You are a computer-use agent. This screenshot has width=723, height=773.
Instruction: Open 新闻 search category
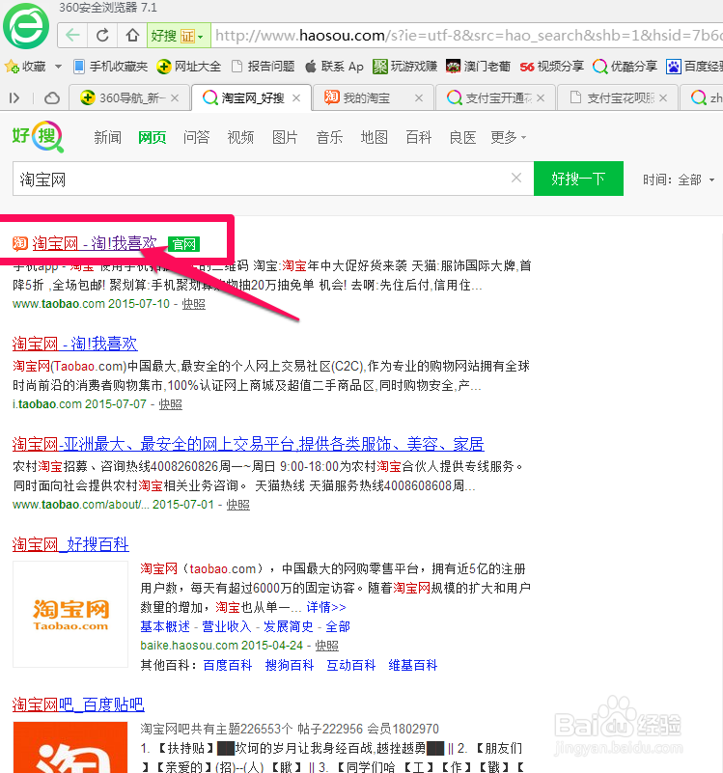pyautogui.click(x=107, y=137)
